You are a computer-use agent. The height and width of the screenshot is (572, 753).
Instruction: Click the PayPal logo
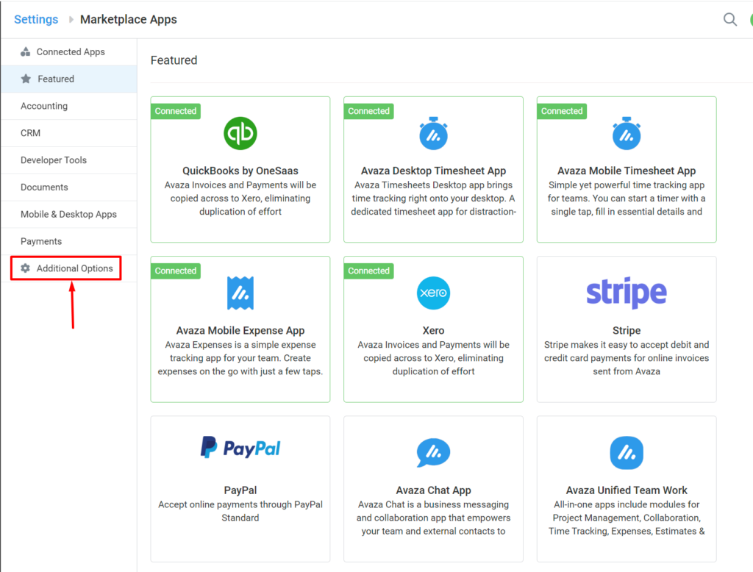tap(240, 448)
